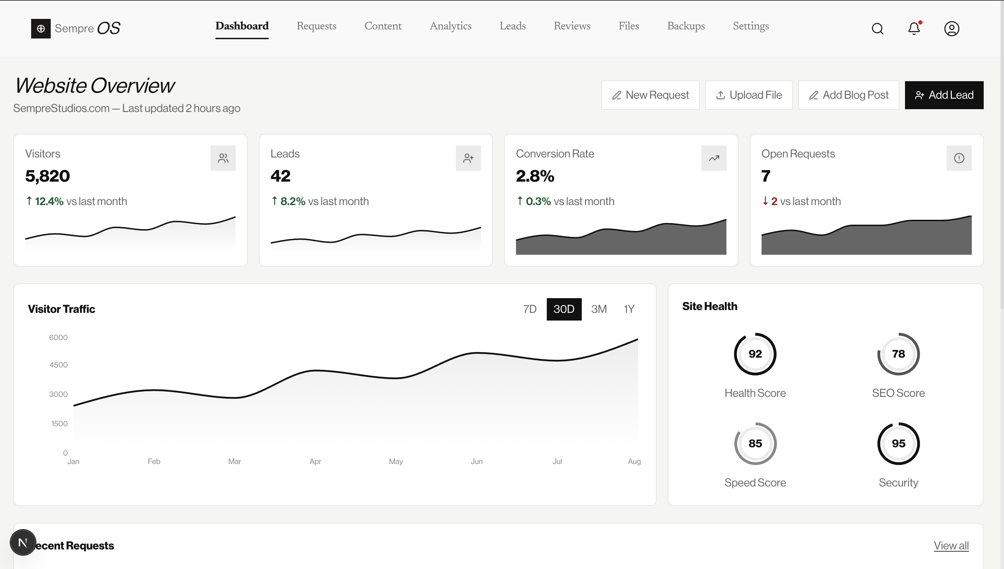Image resolution: width=1004 pixels, height=569 pixels.
Task: Open the Backups tab
Action: click(x=686, y=26)
